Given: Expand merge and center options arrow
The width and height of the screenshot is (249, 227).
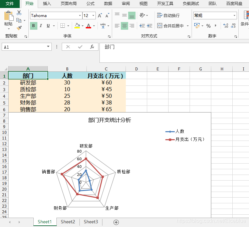Looking at the screenshot, I should click(x=188, y=26).
